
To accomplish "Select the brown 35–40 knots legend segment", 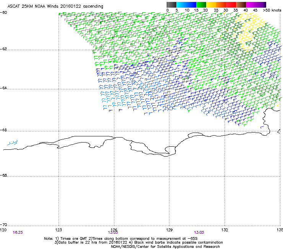I will tap(241, 5).
